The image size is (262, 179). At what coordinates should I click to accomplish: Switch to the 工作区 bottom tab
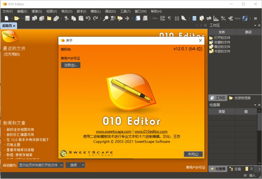tap(218, 98)
